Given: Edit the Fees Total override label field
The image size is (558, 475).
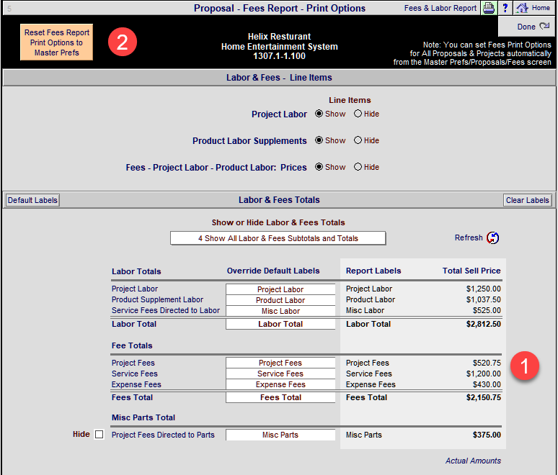Looking at the screenshot, I should coord(280,397).
